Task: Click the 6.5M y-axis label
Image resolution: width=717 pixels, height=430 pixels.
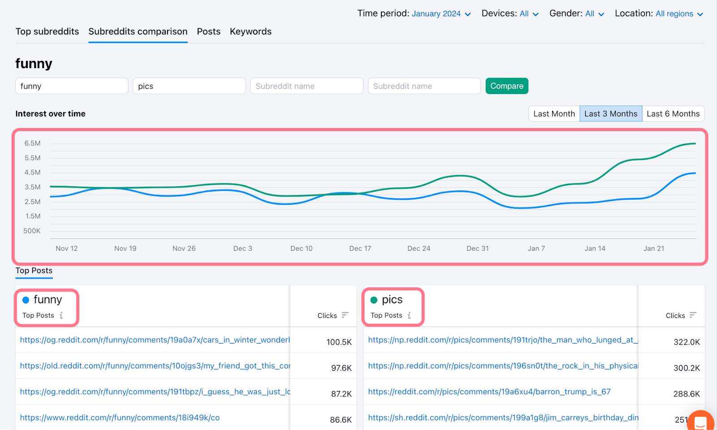Action: pyautogui.click(x=32, y=143)
